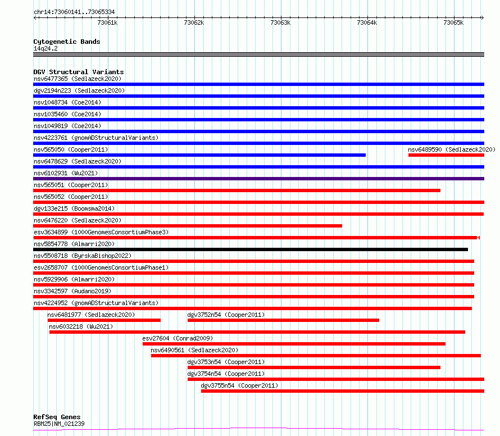Screen dimensions: 500x436
Task: Click the ruler's left scroll arrow
Action: 35,17
